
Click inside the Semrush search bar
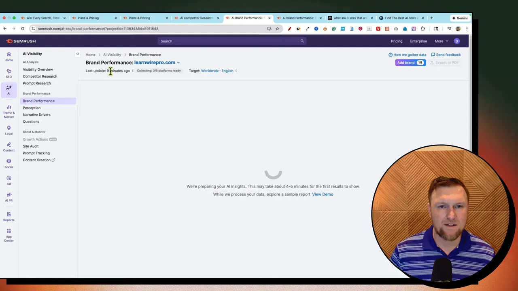pyautogui.click(x=231, y=41)
